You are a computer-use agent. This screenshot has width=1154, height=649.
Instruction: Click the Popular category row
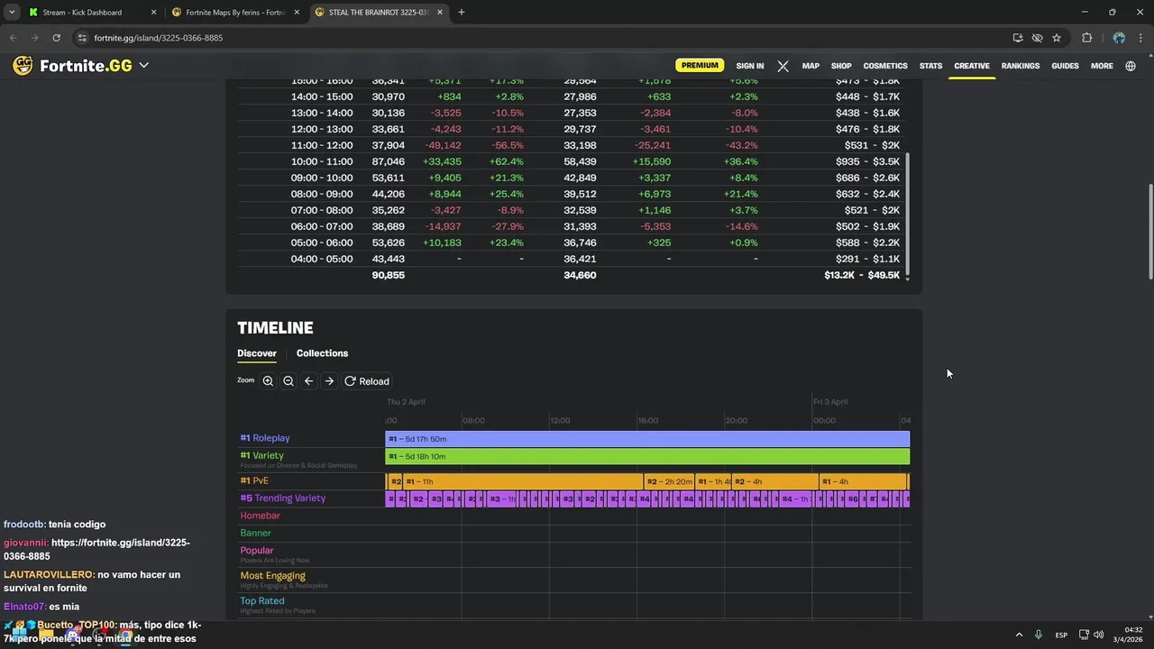257,550
